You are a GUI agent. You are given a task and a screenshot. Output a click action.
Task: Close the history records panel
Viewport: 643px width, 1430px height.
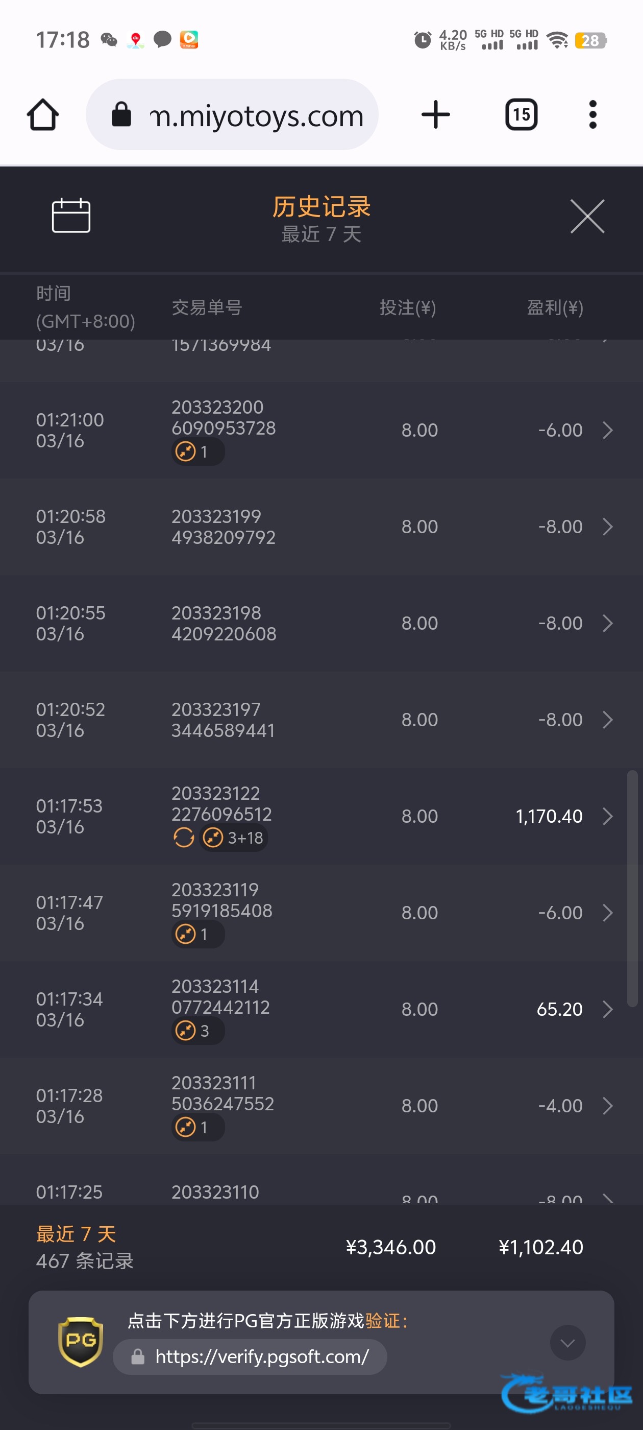(x=587, y=217)
